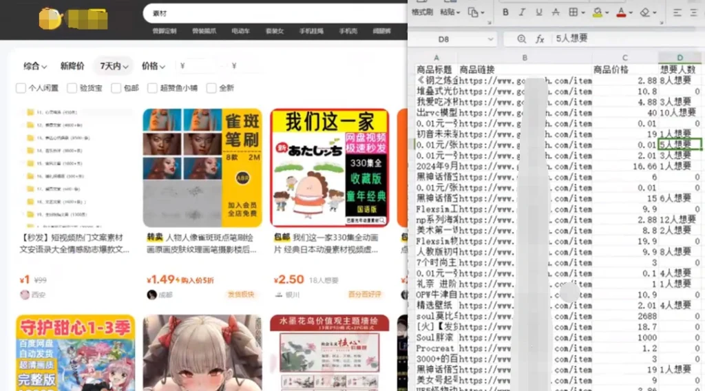Click the cell Borders icon

[574, 12]
